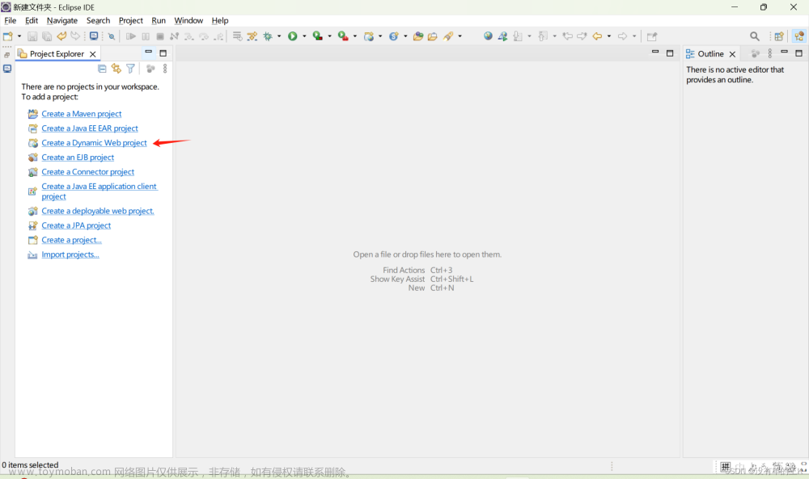Click the Undo arrow icon in toolbar
This screenshot has height=479, width=809.
[61, 36]
